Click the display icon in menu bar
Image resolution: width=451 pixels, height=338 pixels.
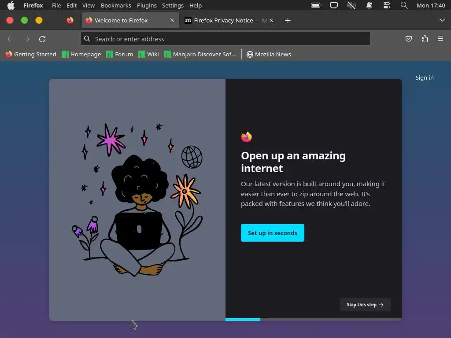click(334, 5)
